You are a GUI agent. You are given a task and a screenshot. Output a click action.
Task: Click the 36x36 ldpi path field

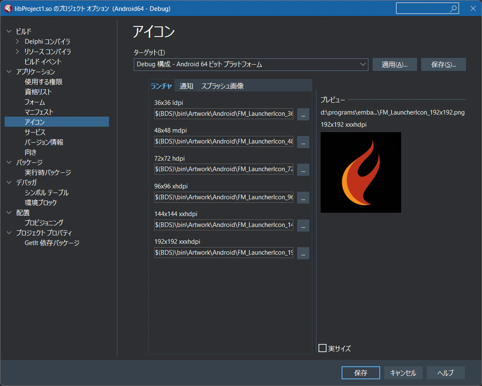point(224,114)
